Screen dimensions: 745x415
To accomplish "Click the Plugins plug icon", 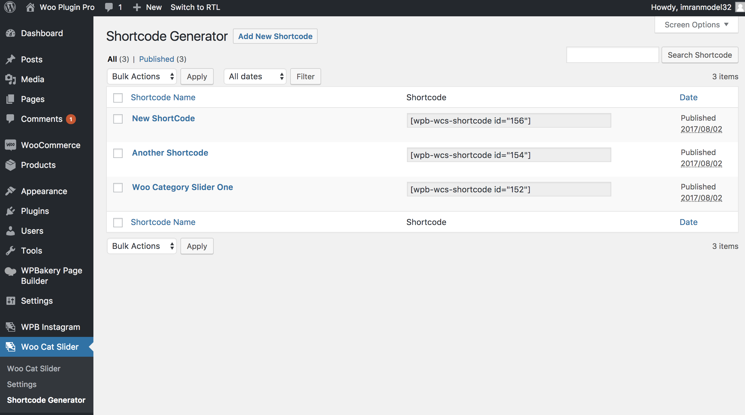I will click(x=11, y=211).
